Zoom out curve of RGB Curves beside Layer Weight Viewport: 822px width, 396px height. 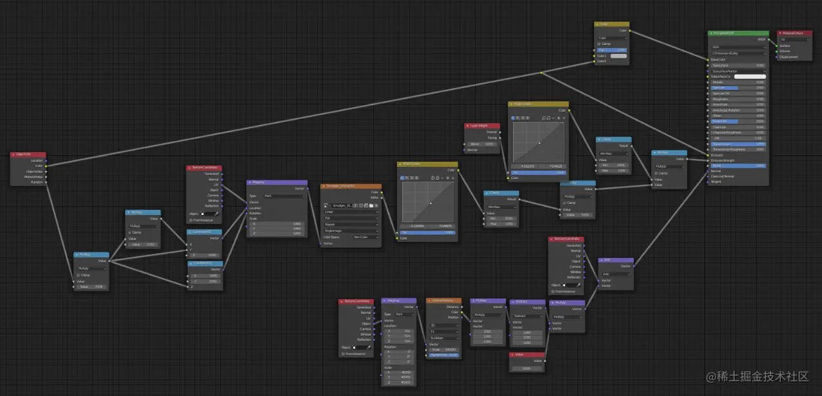(x=548, y=118)
